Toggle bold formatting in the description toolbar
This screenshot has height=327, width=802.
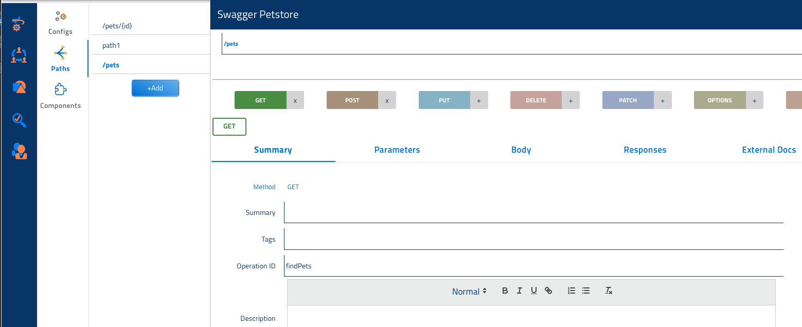click(x=505, y=291)
